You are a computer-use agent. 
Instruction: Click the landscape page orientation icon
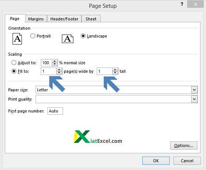(67, 39)
